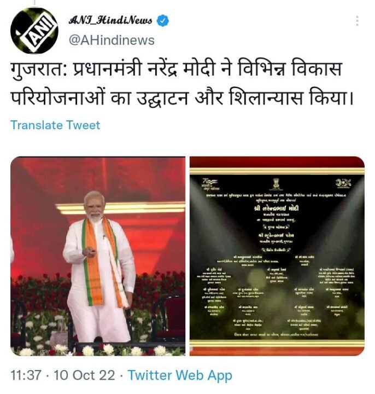
Task: Click the @AHindinews handle
Action: 112,40
